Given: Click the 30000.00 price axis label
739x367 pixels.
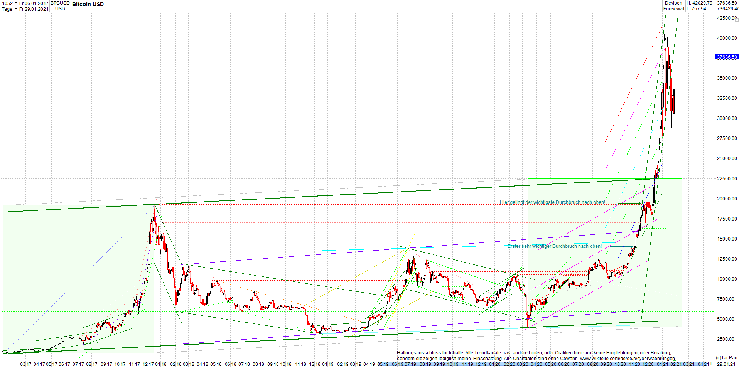Looking at the screenshot, I should pyautogui.click(x=727, y=118).
